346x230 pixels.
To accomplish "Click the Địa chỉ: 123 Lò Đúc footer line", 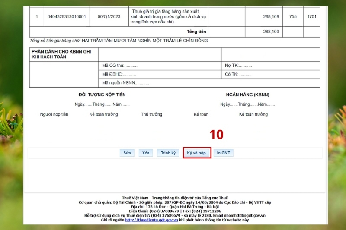I will coord(175,207).
